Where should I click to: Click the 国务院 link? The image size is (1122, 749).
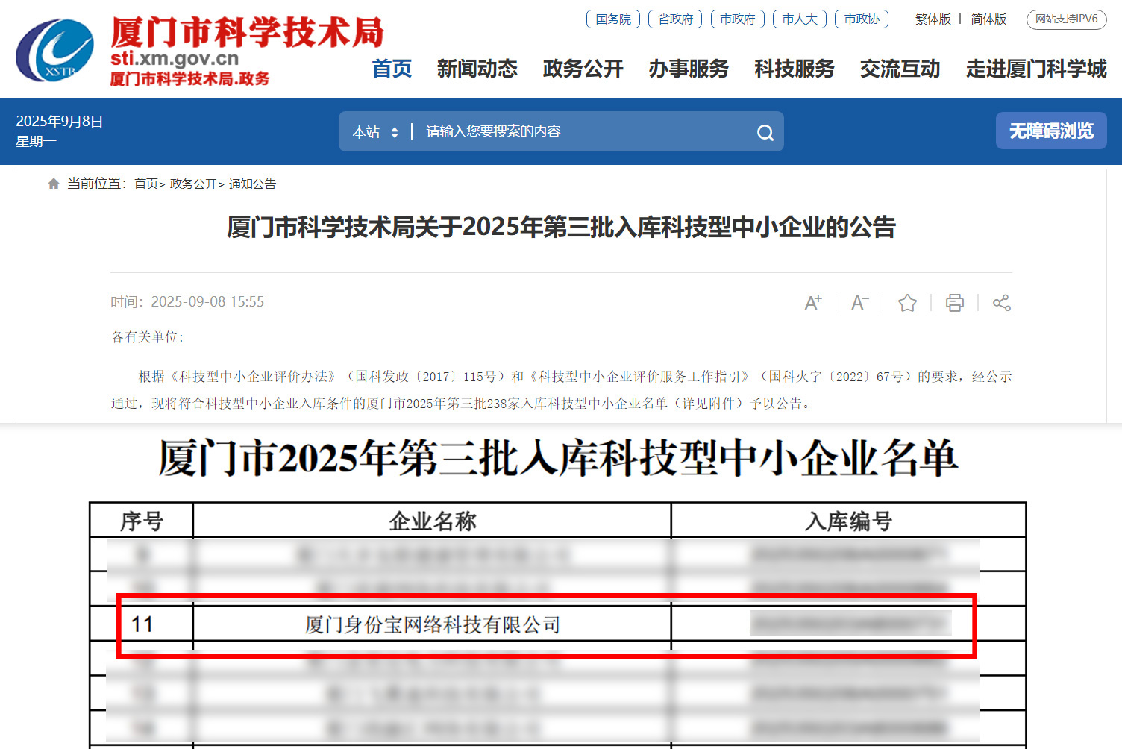[x=613, y=19]
